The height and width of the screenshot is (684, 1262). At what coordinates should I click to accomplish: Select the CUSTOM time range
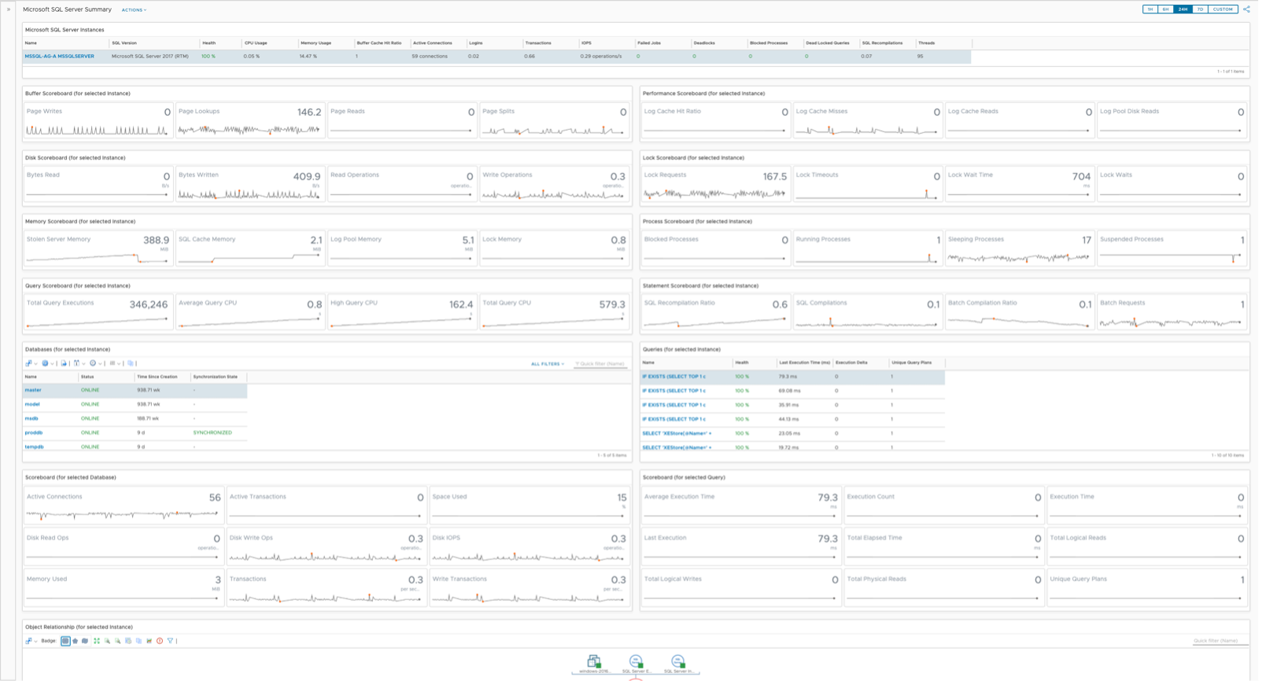click(1223, 9)
